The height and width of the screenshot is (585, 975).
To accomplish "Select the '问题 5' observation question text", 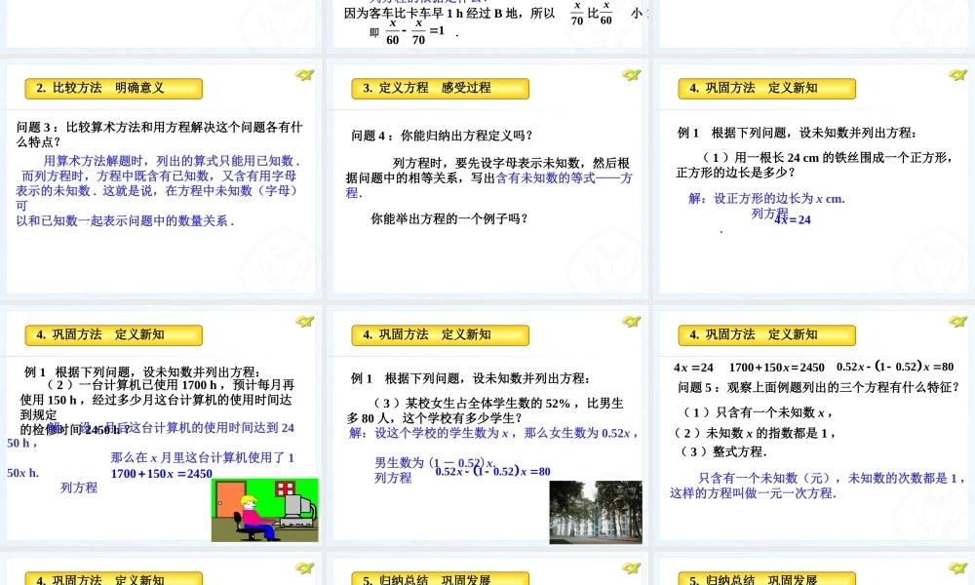I will [817, 387].
